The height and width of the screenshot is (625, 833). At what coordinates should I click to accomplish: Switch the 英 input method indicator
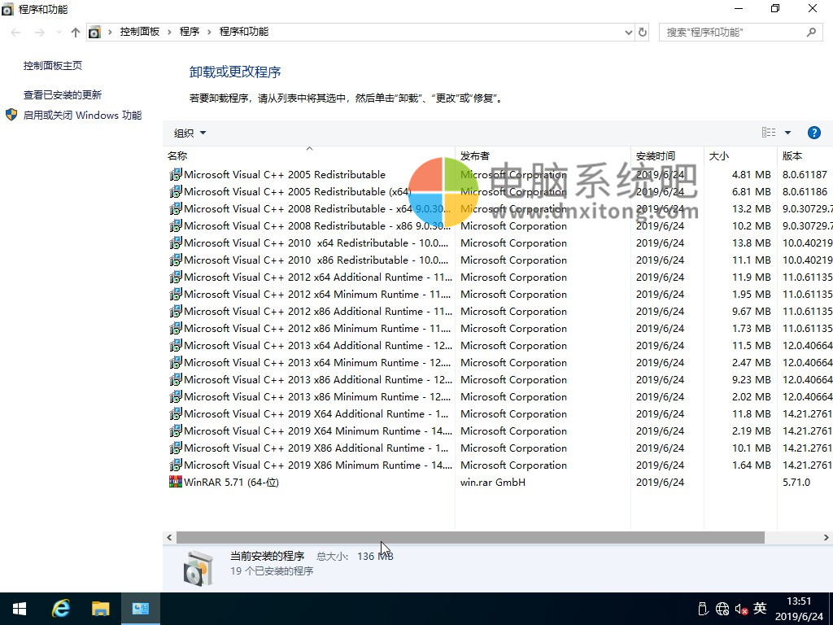pos(761,608)
